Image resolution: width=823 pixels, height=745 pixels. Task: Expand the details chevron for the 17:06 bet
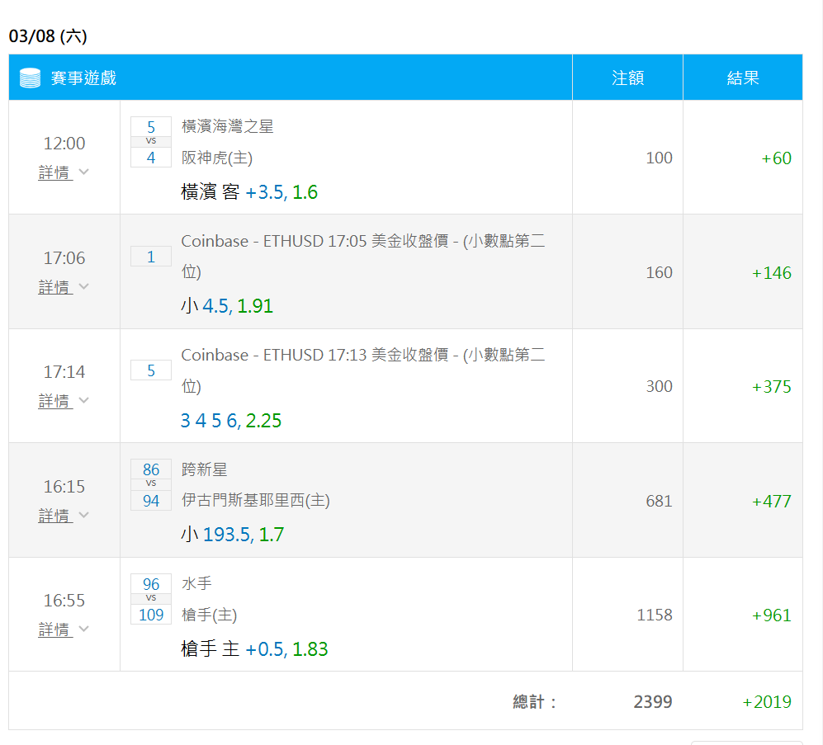click(83, 286)
